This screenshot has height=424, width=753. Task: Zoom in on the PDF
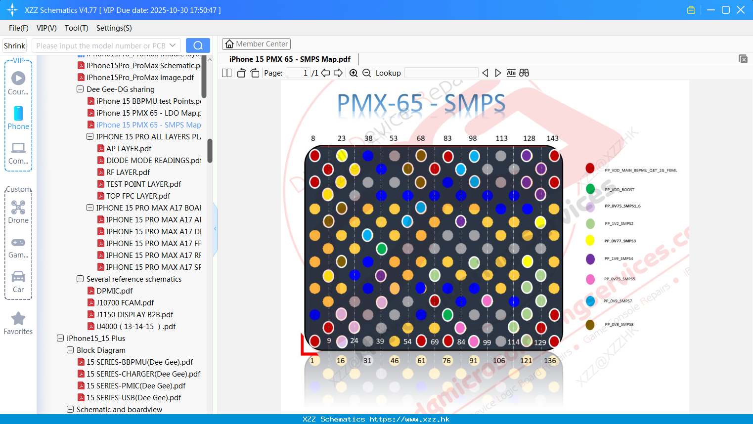point(354,73)
